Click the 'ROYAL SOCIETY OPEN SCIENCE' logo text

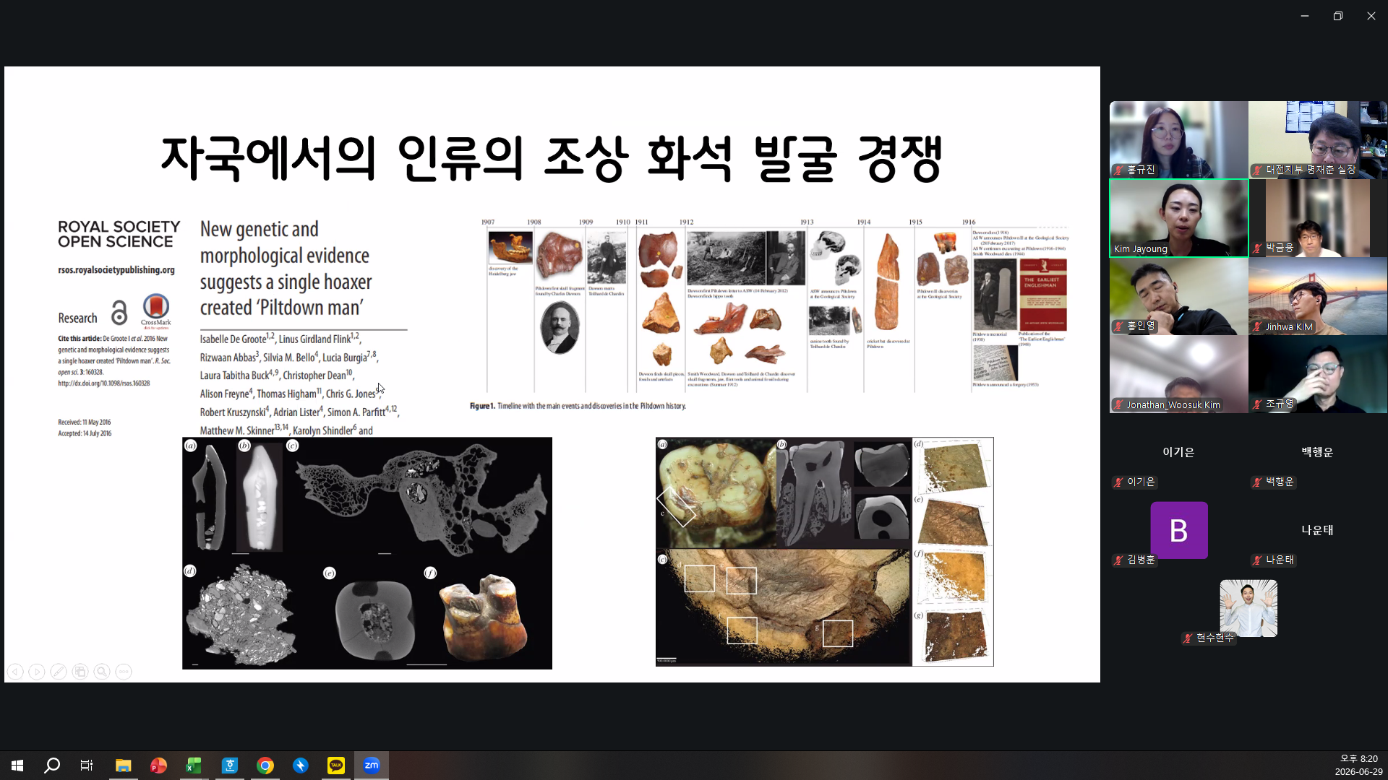[119, 234]
